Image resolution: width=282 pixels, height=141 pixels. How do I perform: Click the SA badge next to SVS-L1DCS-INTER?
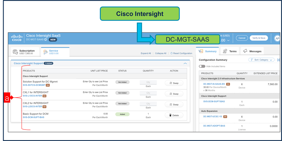pyautogui.click(x=44, y=96)
